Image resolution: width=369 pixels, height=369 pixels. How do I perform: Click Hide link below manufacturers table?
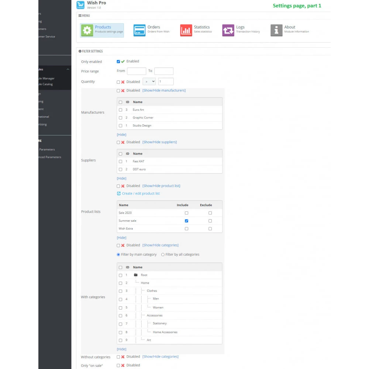coord(121,135)
